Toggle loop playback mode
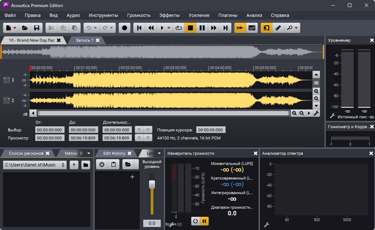Viewport: 375px width, 230px height. [x=179, y=28]
